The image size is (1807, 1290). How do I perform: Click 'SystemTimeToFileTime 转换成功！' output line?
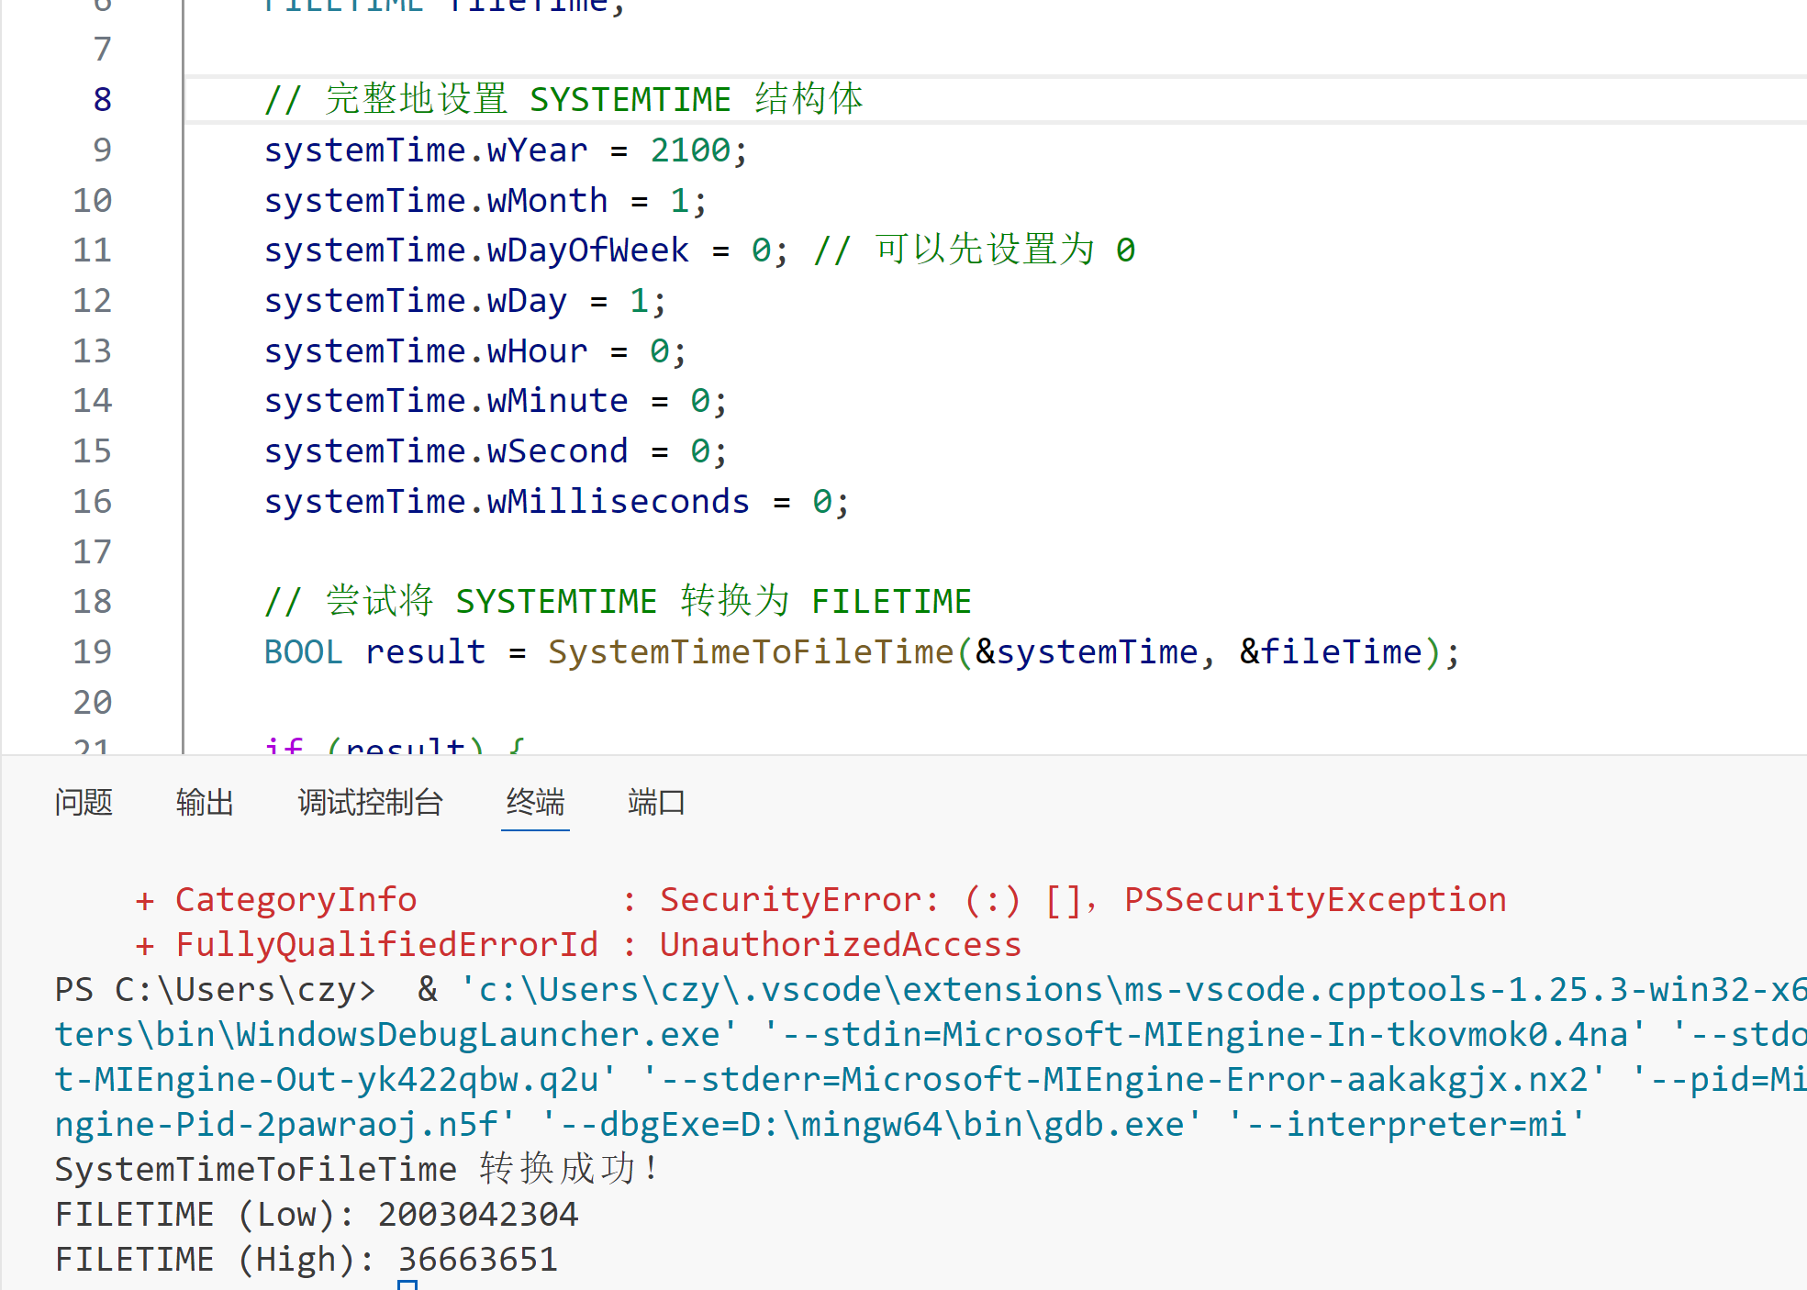point(356,1169)
